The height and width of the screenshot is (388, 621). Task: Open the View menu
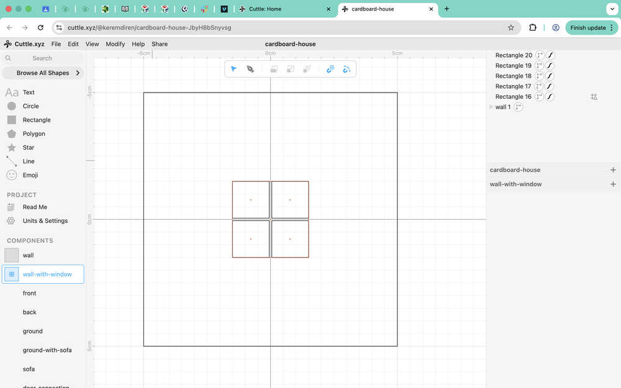93,44
